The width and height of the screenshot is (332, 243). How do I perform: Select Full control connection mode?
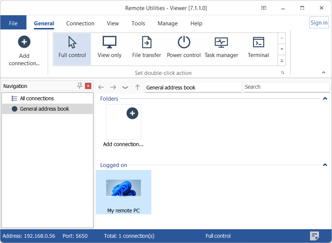72,48
